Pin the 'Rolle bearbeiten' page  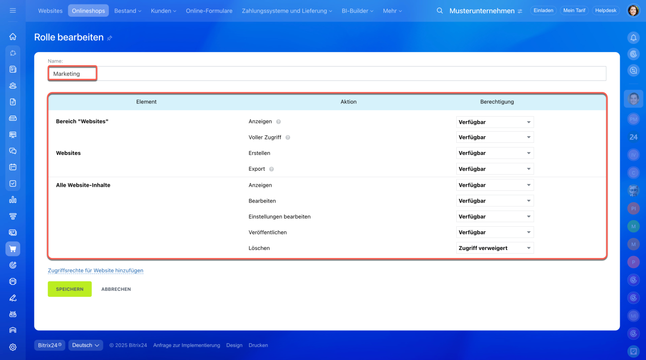(x=110, y=38)
